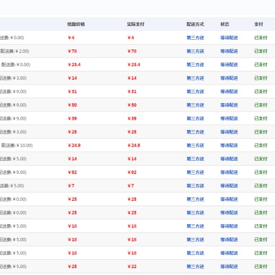Open 第三方送 link in the ¥24.9 row

point(195,145)
